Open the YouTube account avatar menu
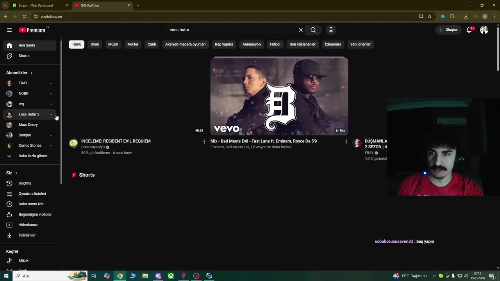 point(484,30)
